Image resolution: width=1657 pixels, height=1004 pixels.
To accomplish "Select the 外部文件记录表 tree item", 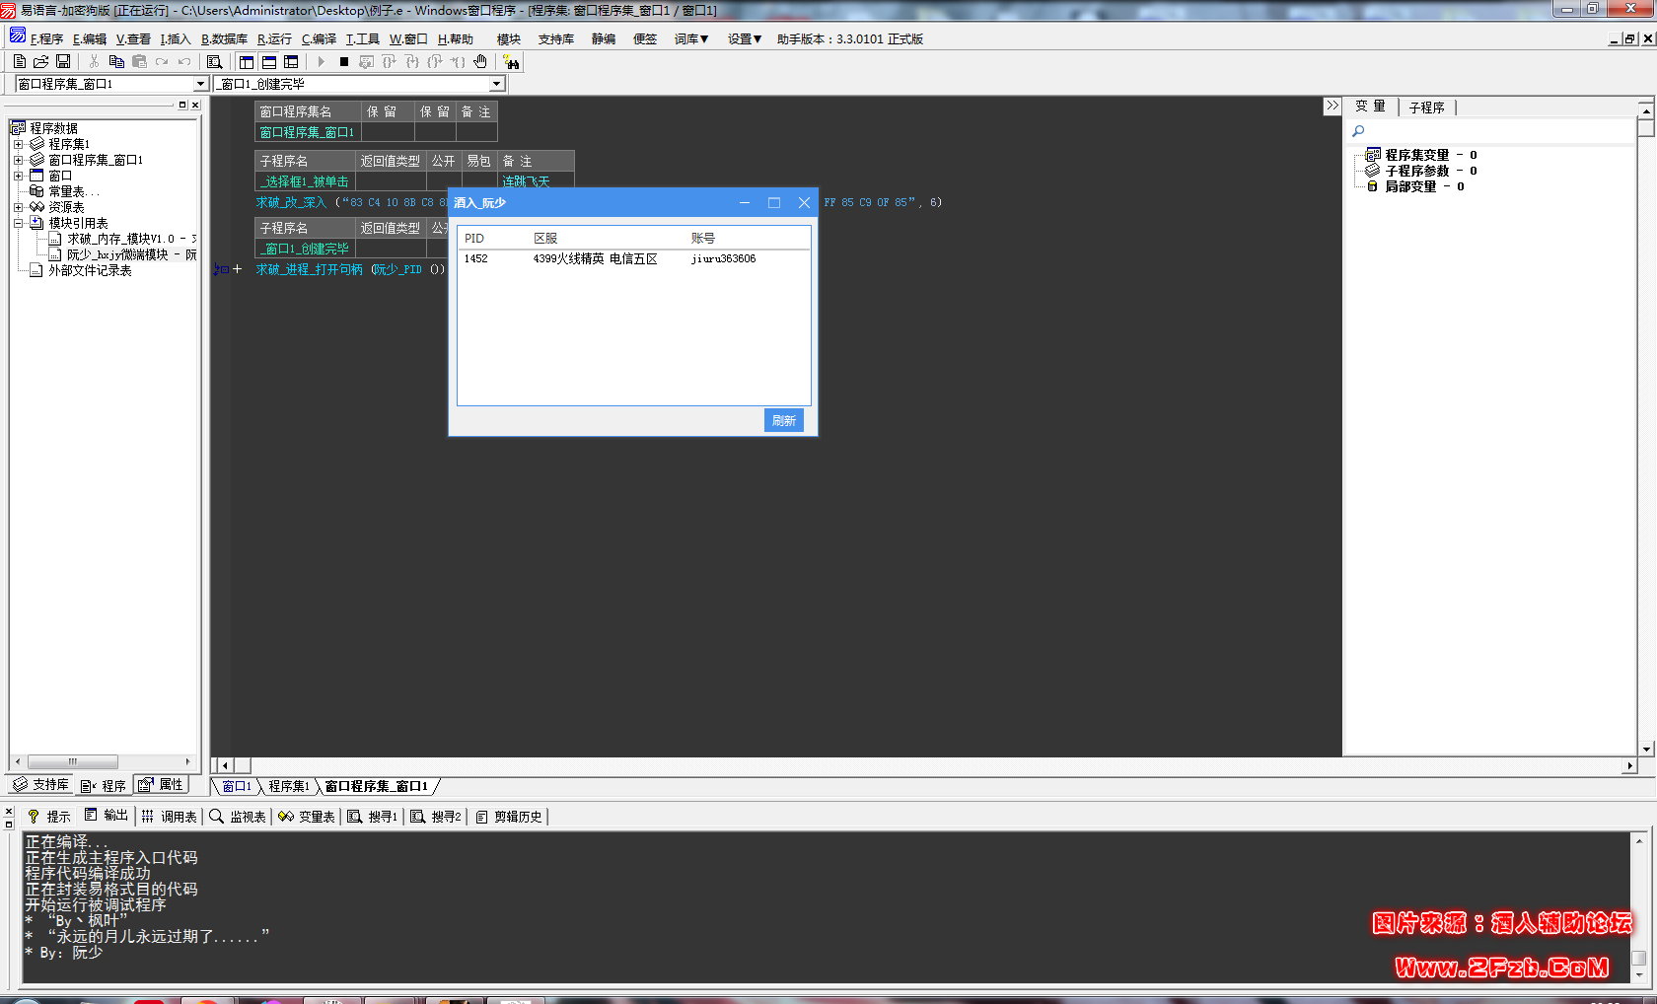I will [90, 270].
